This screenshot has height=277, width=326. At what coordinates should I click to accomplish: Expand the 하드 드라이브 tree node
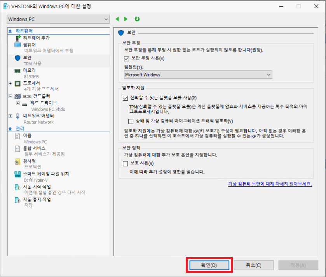18,103
